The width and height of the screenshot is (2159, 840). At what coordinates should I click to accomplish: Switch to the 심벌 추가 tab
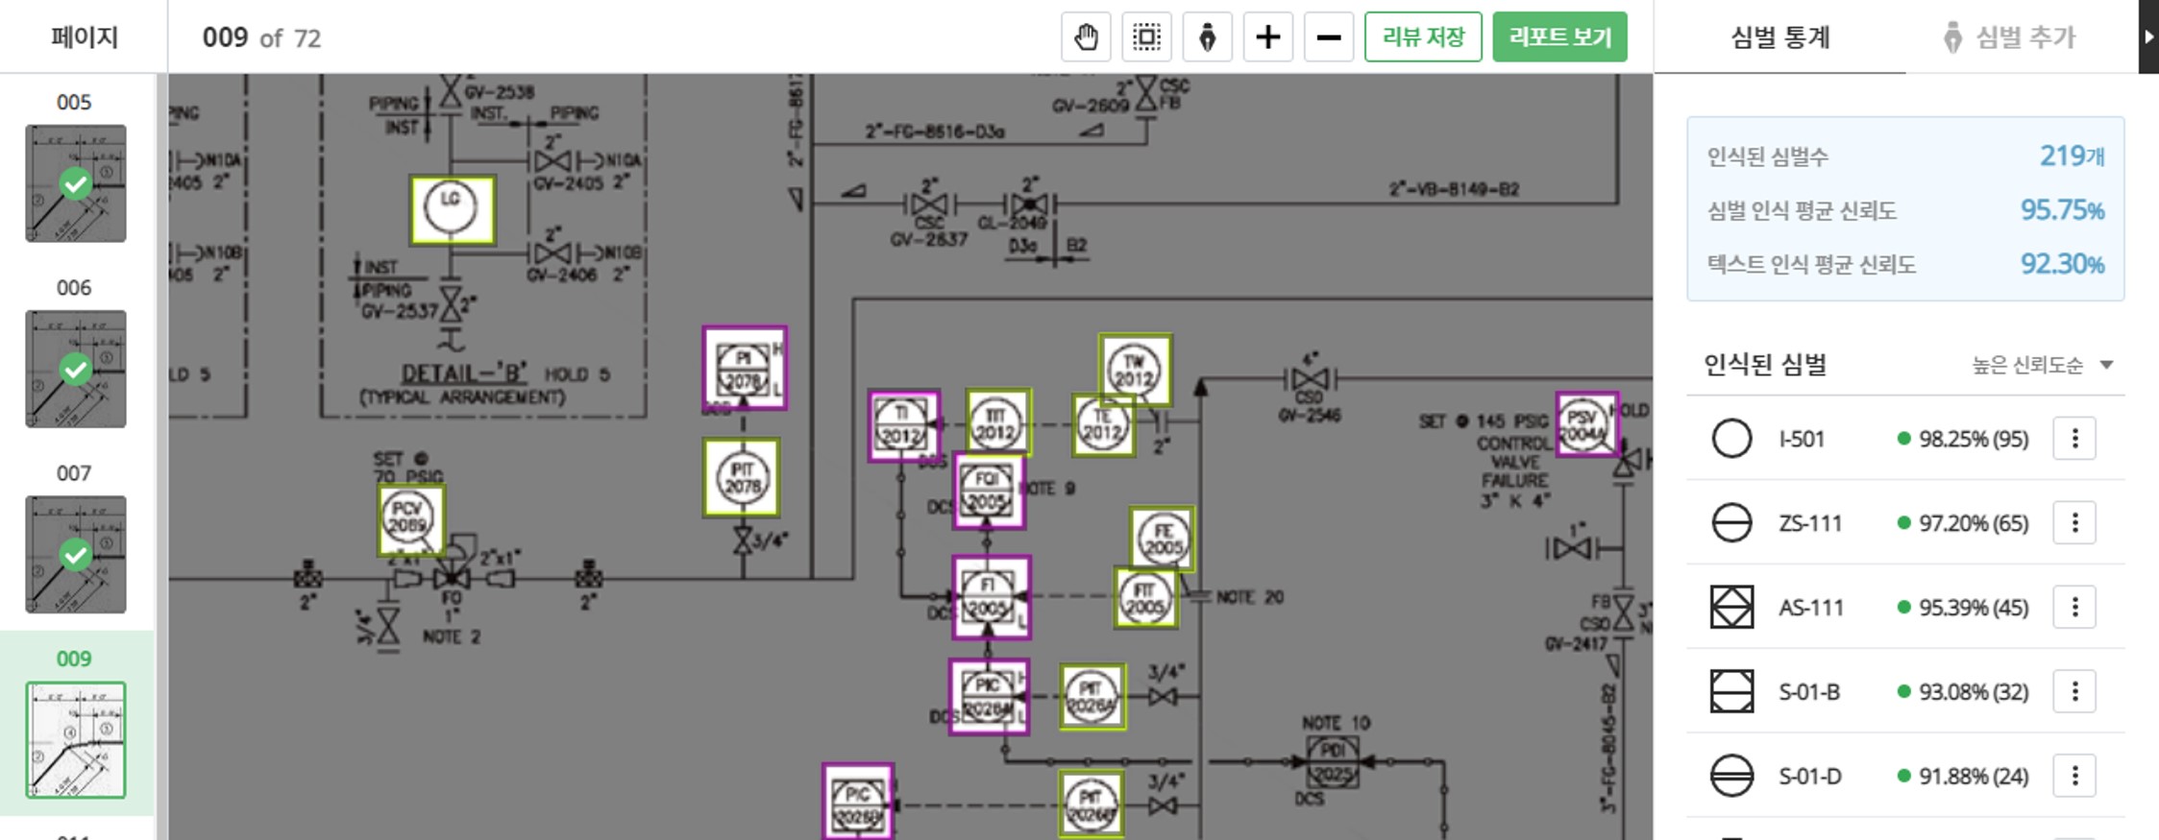(2010, 37)
